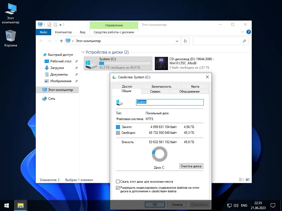Viewport: 282px width, 211px height.
Task: Click the System (C:) free space usage bar
Action: pyautogui.click(x=125, y=63)
